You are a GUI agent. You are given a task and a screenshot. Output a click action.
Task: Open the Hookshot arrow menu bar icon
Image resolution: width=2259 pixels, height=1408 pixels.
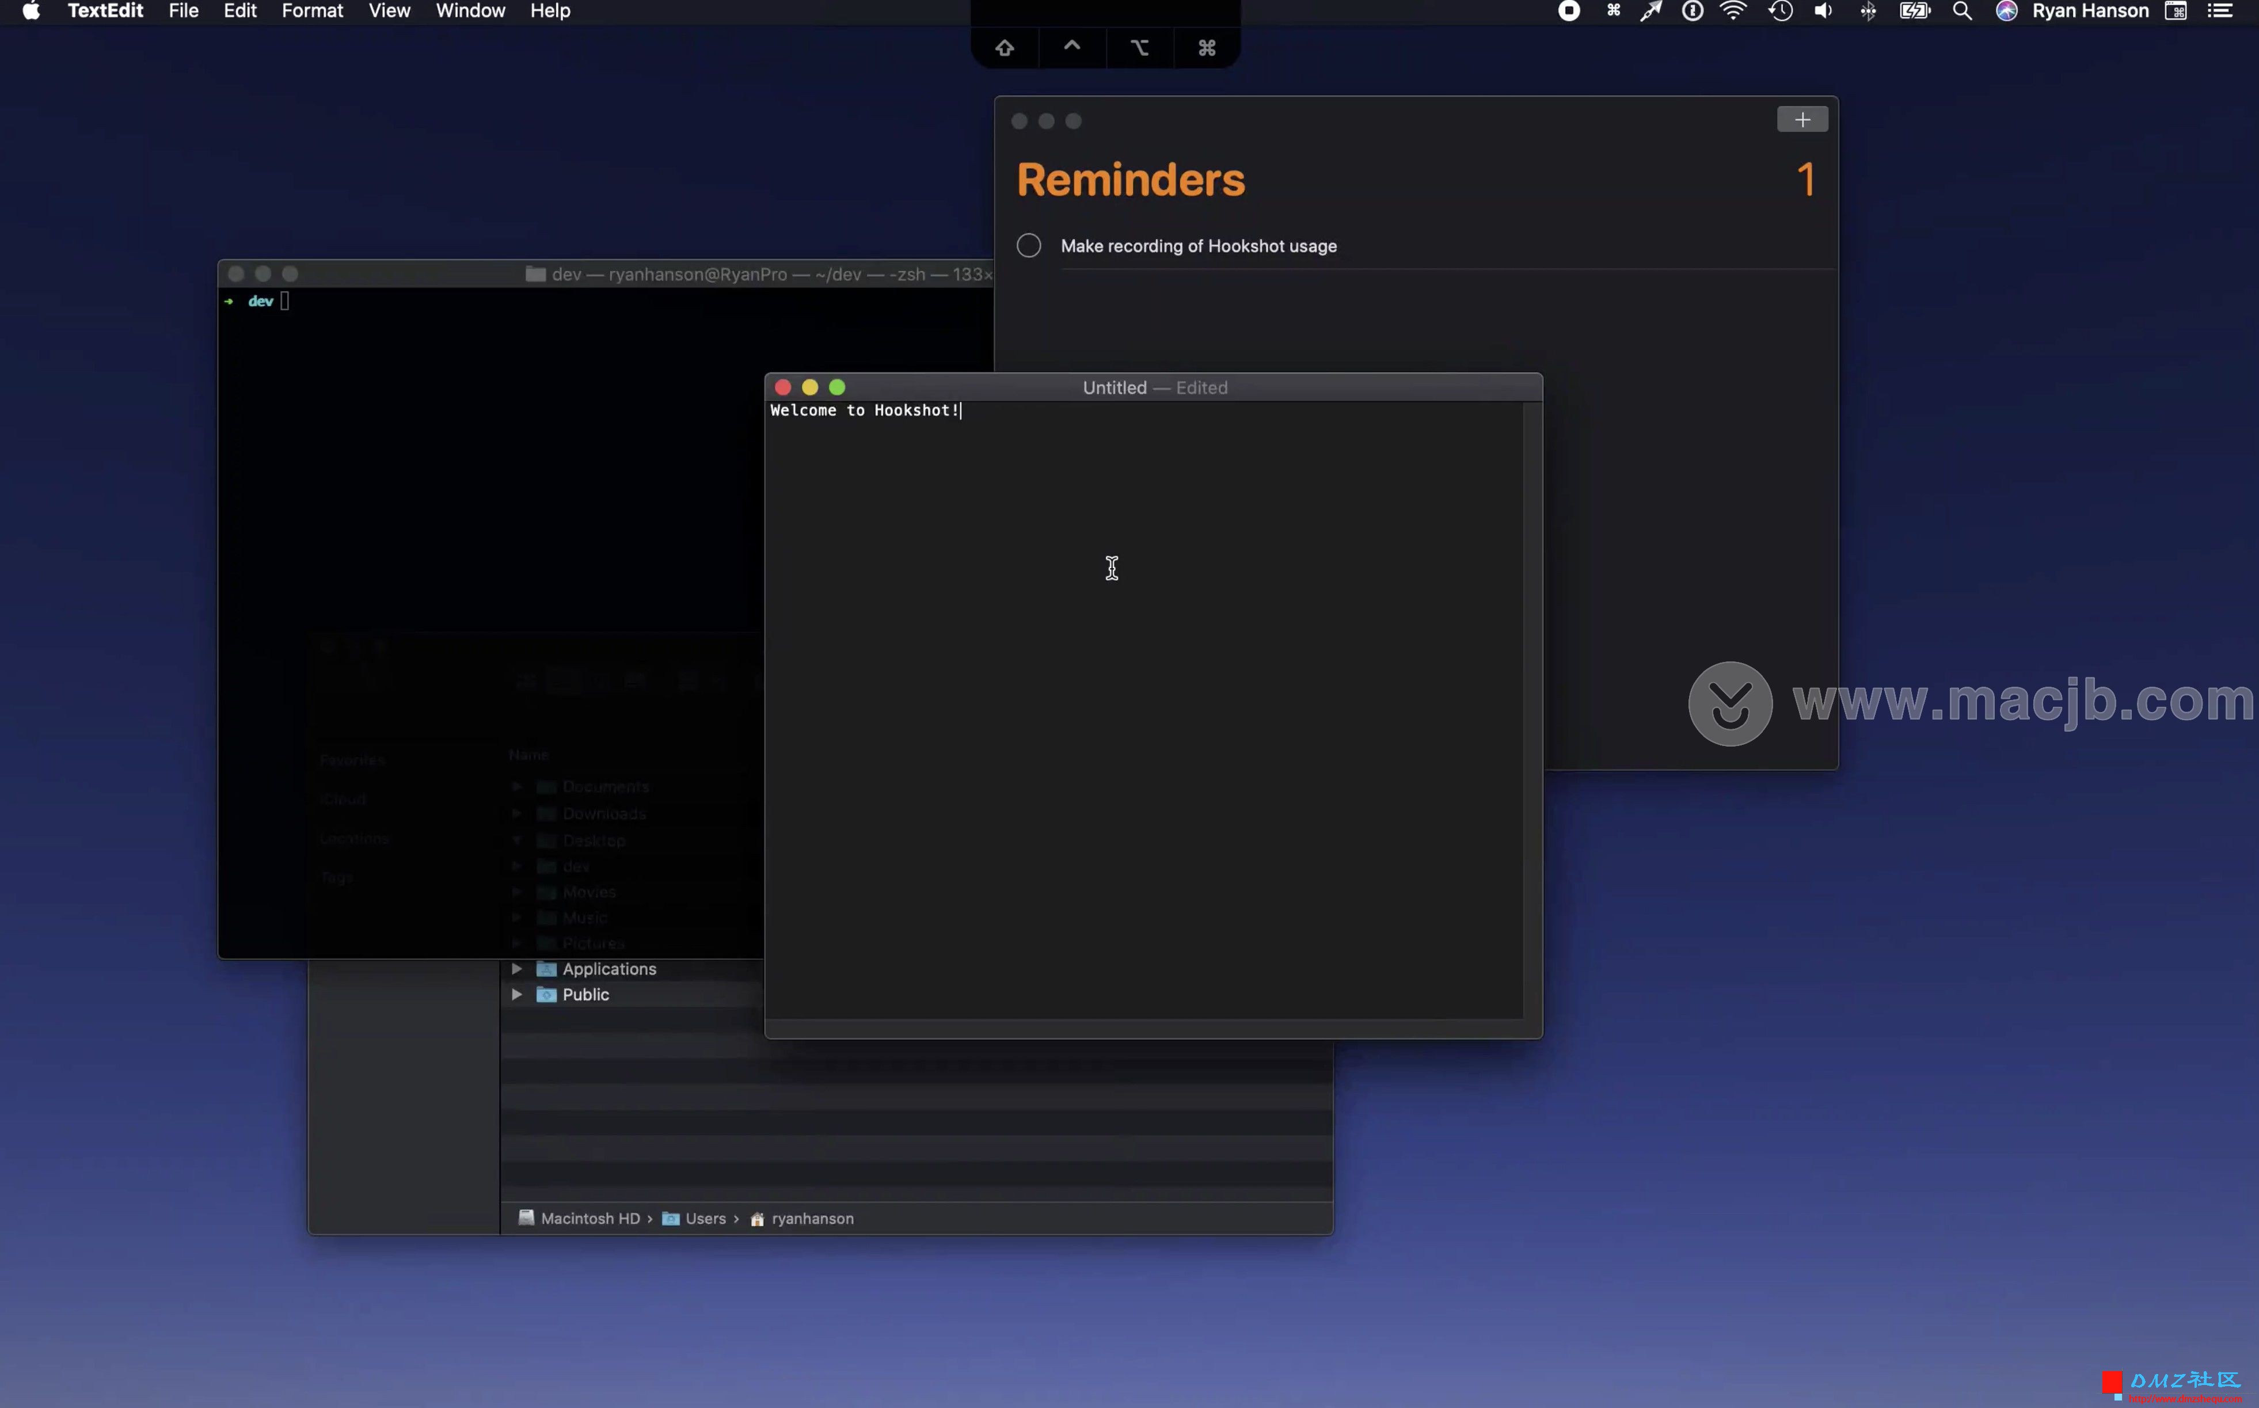(1651, 11)
